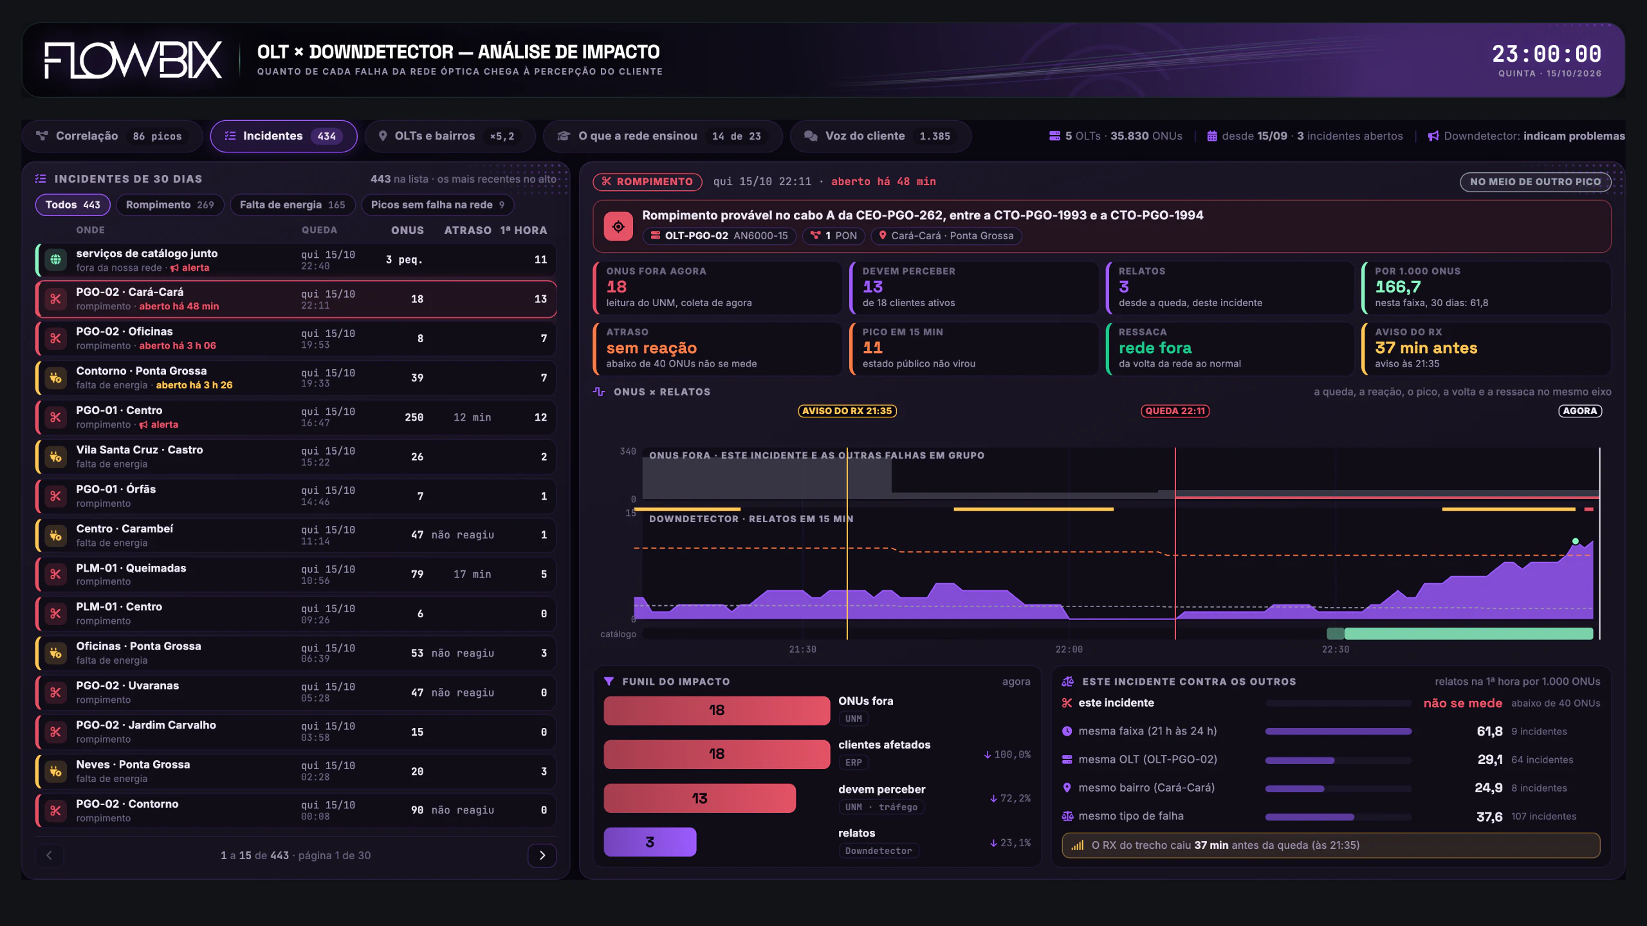Click the DEVEM PERCEBER 13 card
The image size is (1647, 926).
974,287
